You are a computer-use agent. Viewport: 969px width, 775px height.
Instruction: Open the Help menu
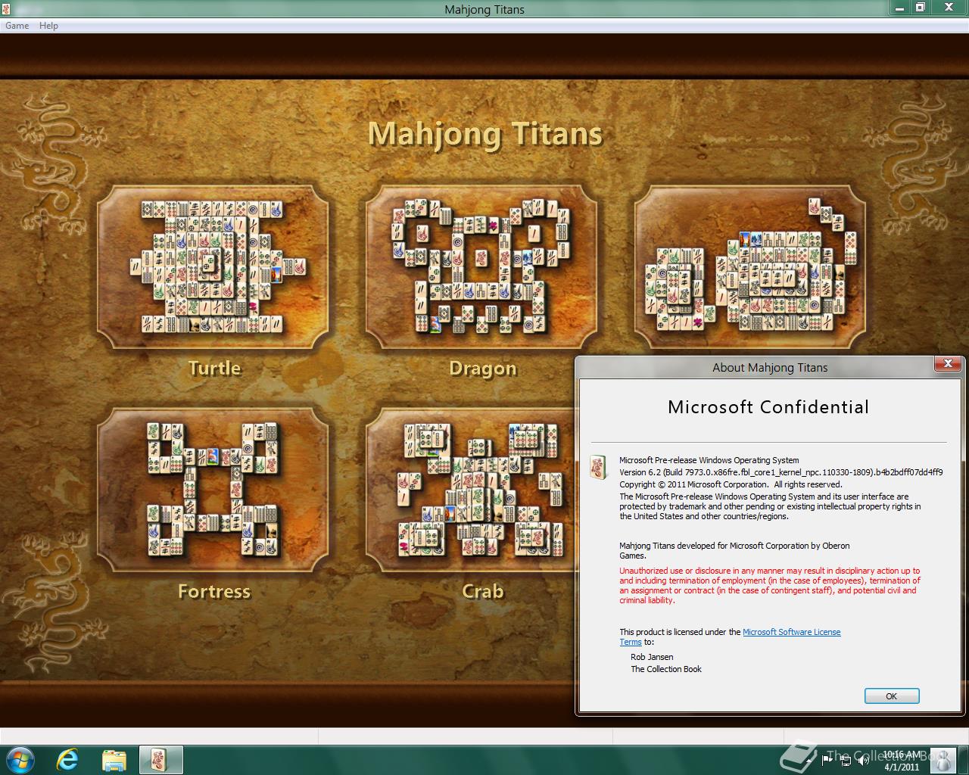coord(48,26)
